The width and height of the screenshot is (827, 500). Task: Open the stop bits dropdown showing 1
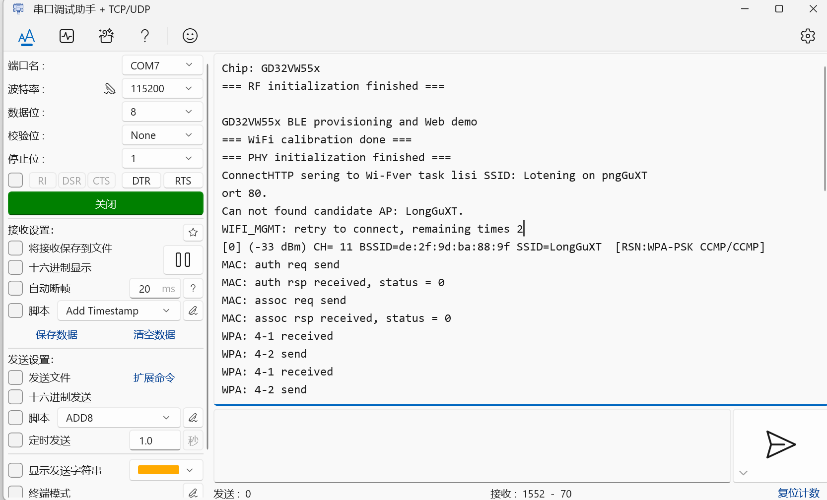pyautogui.click(x=162, y=158)
